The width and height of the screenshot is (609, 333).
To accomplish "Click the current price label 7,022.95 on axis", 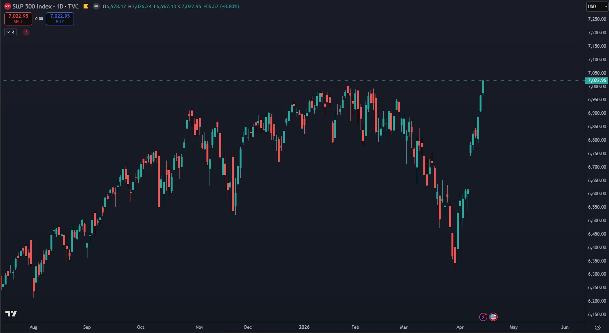I will [x=596, y=80].
